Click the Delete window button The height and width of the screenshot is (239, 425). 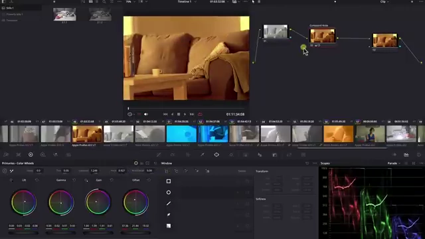[242, 171]
